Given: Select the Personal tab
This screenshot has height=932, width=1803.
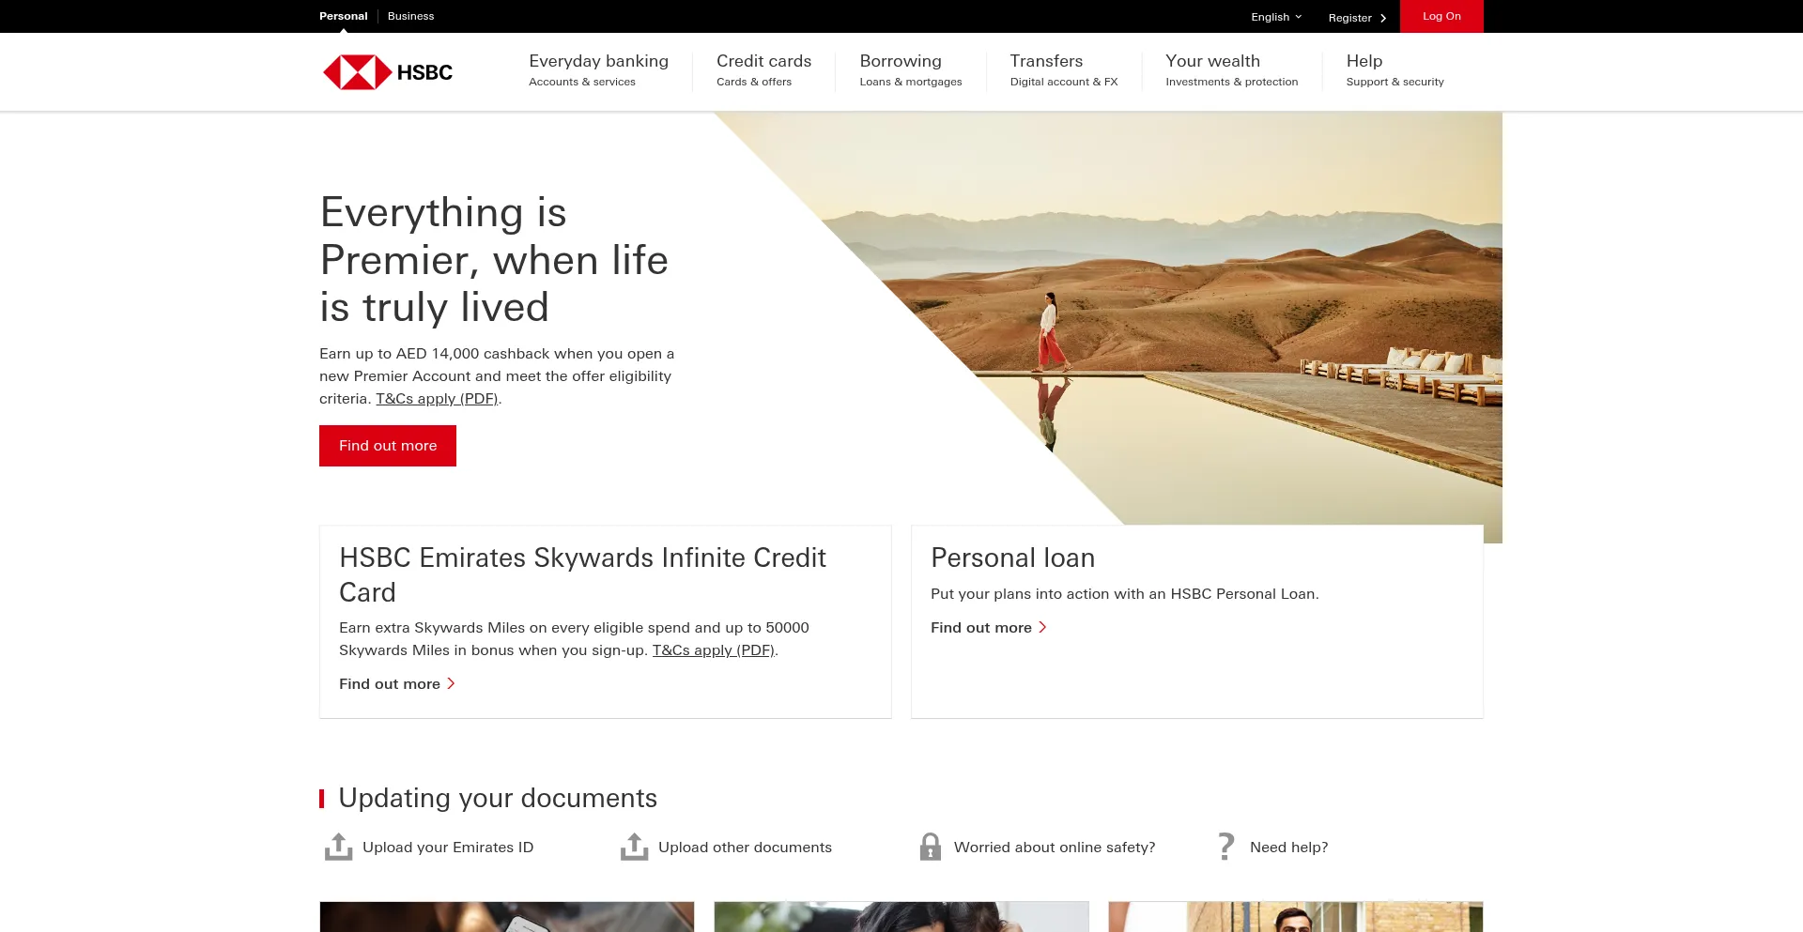Looking at the screenshot, I should pos(343,16).
